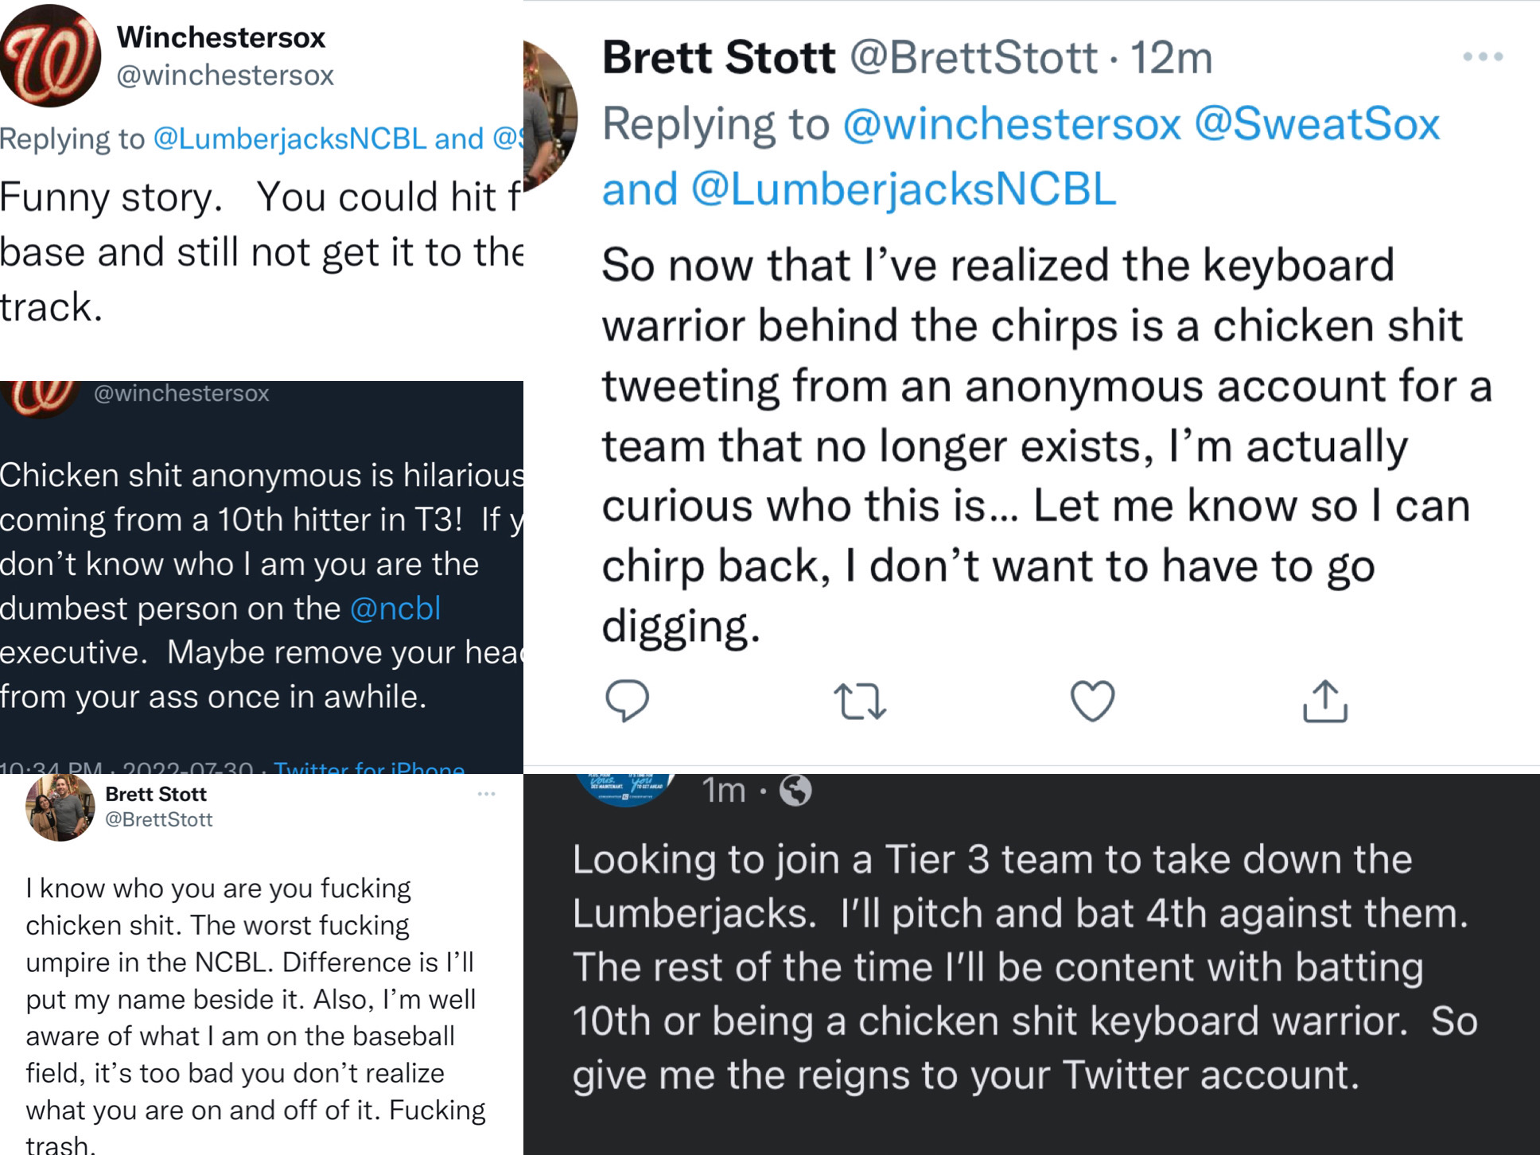Click the @LumberjacksNCBL link under Brett Stott's name
The width and height of the screenshot is (1540, 1155).
tap(904, 189)
